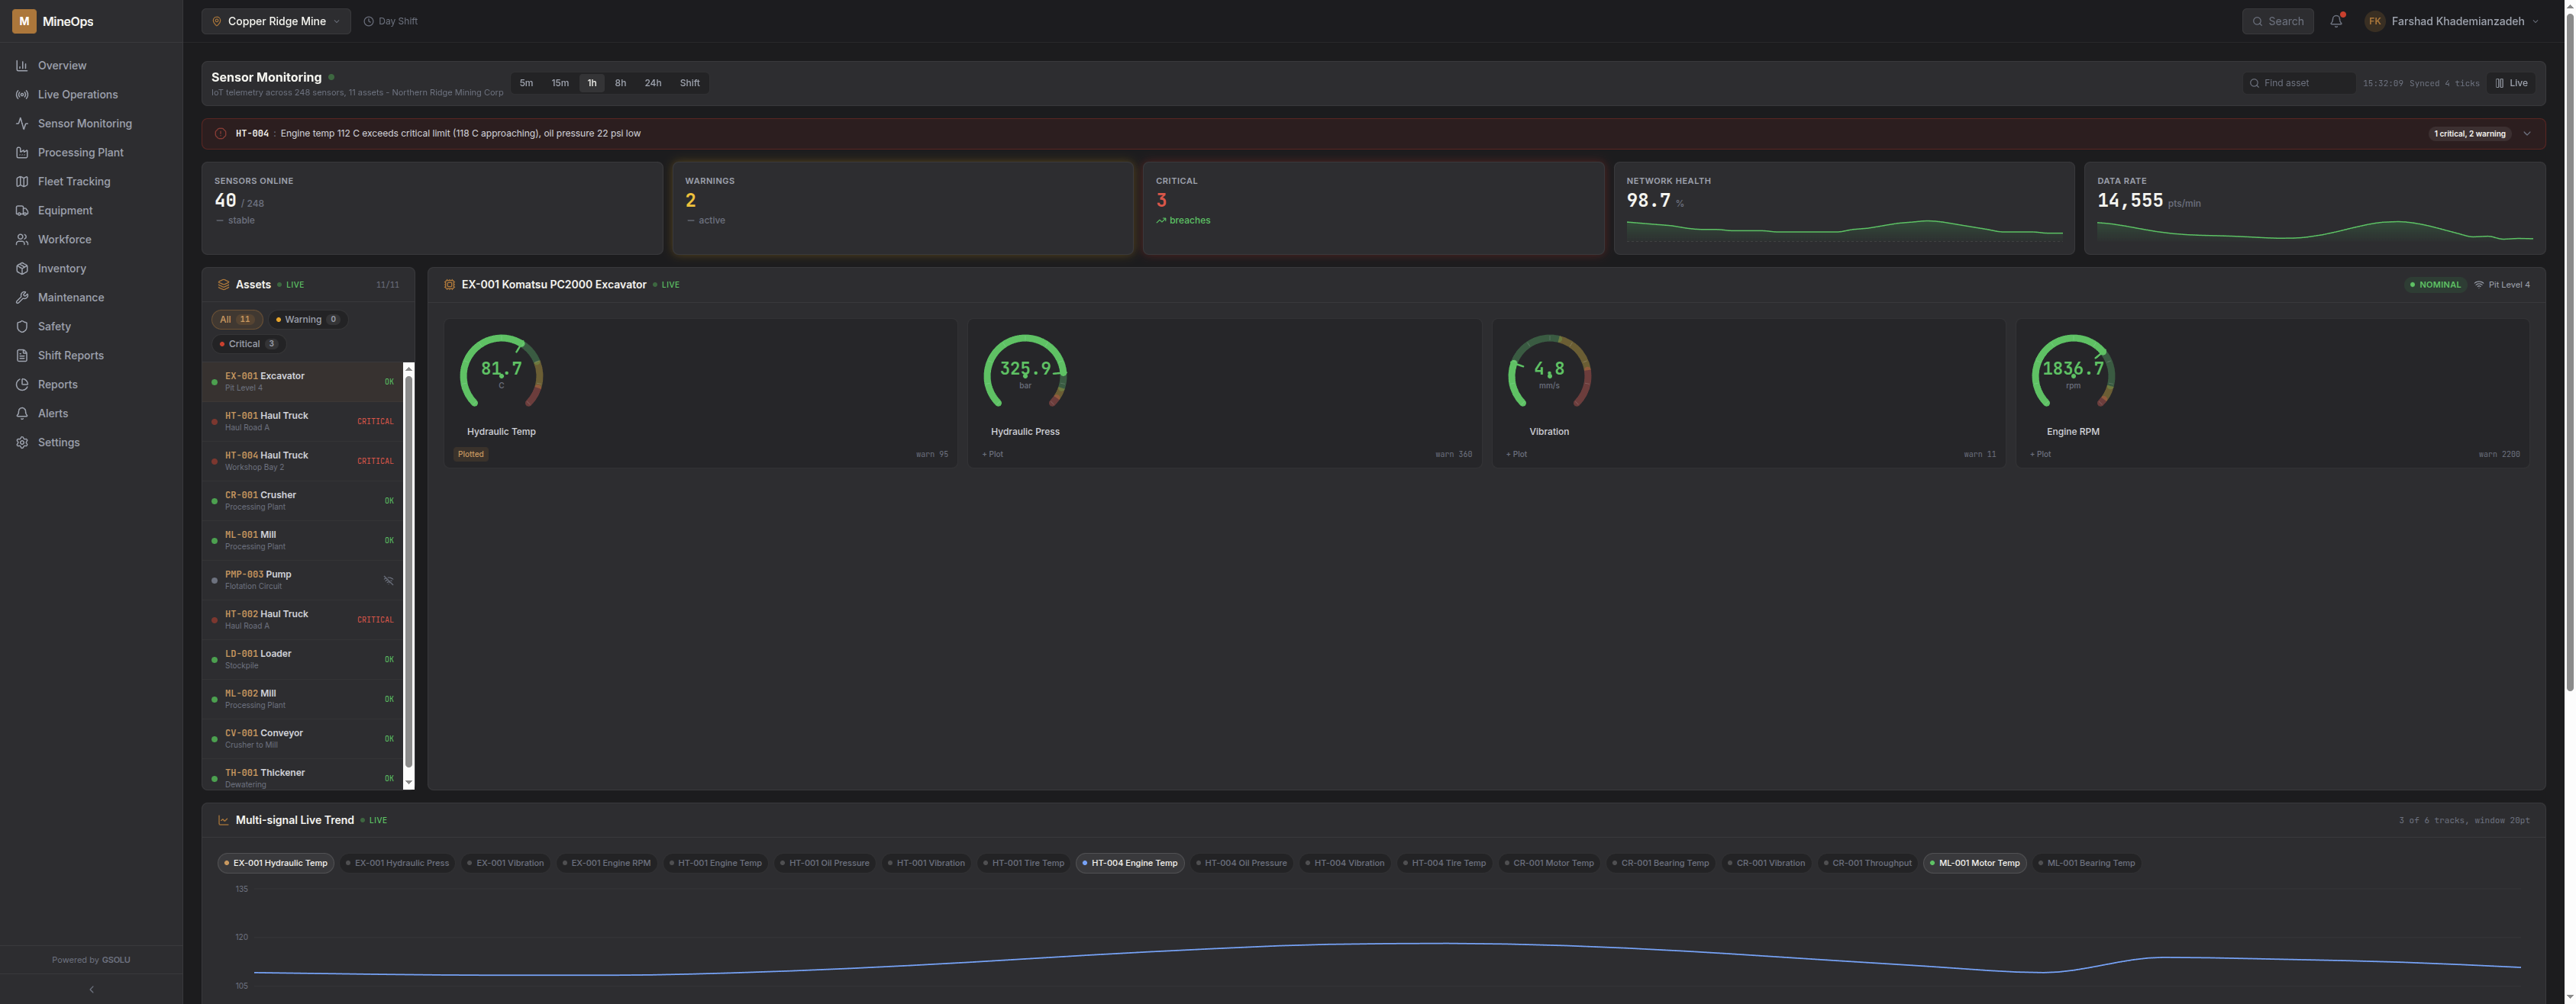This screenshot has width=2576, height=1004.
Task: Open Live Operations broadcast icon
Action: (x=22, y=95)
